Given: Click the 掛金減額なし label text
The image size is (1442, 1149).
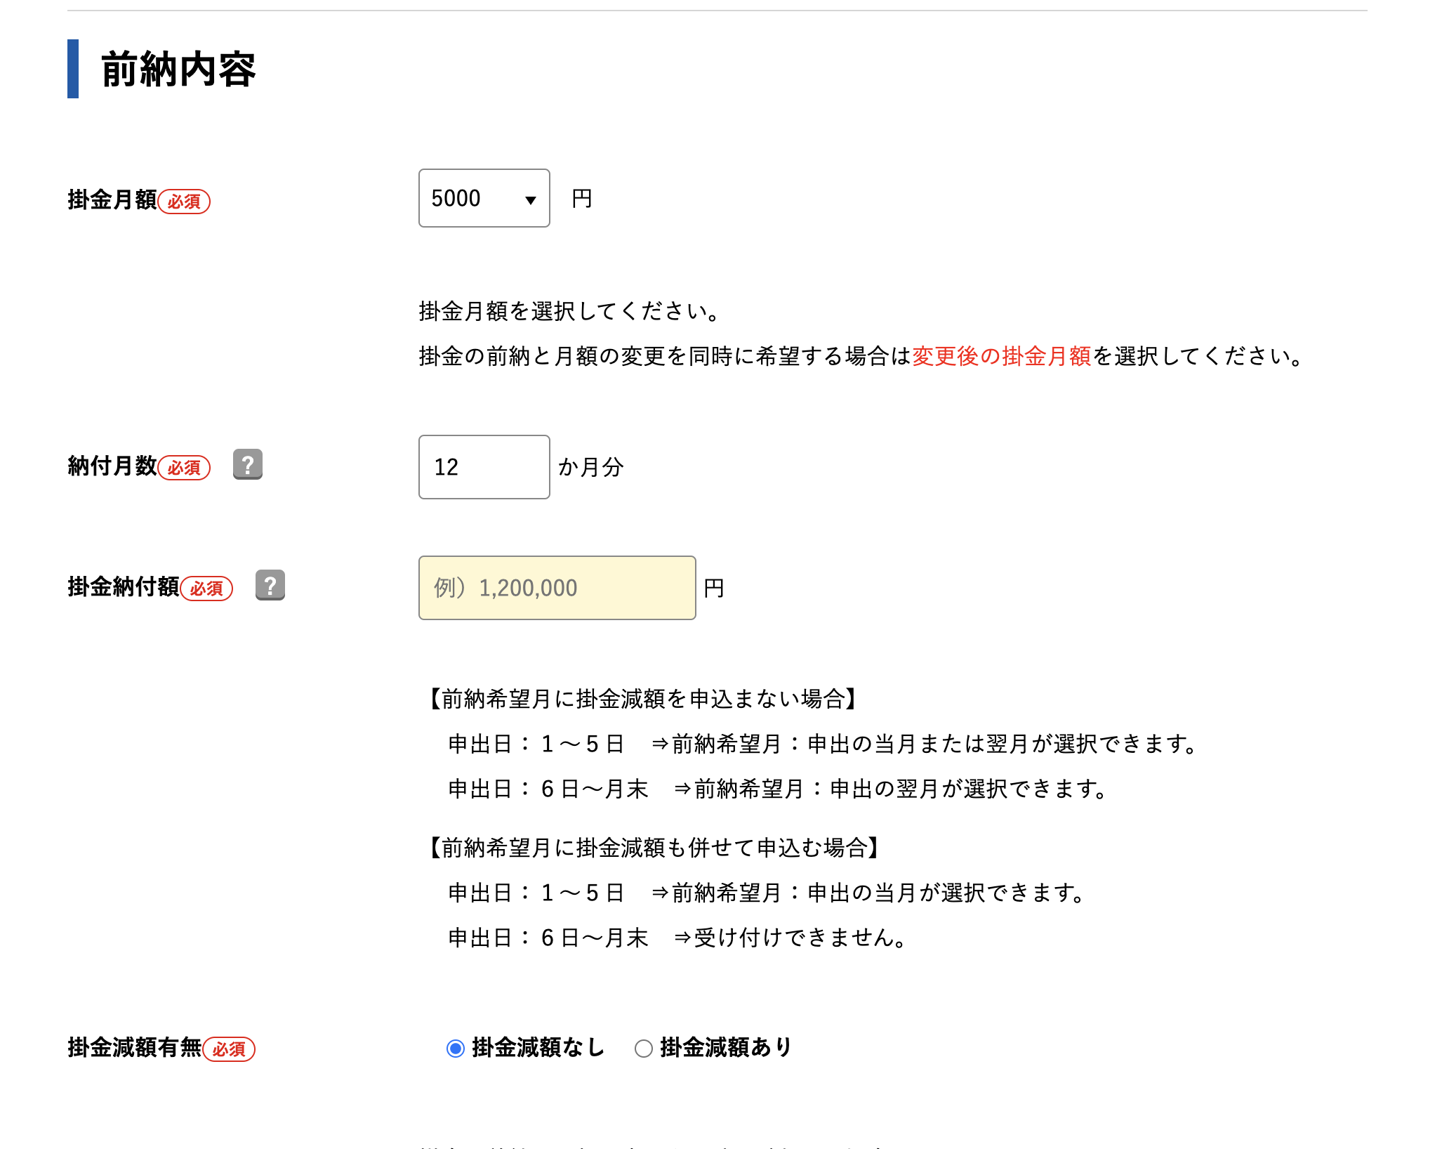Looking at the screenshot, I should 538,1047.
